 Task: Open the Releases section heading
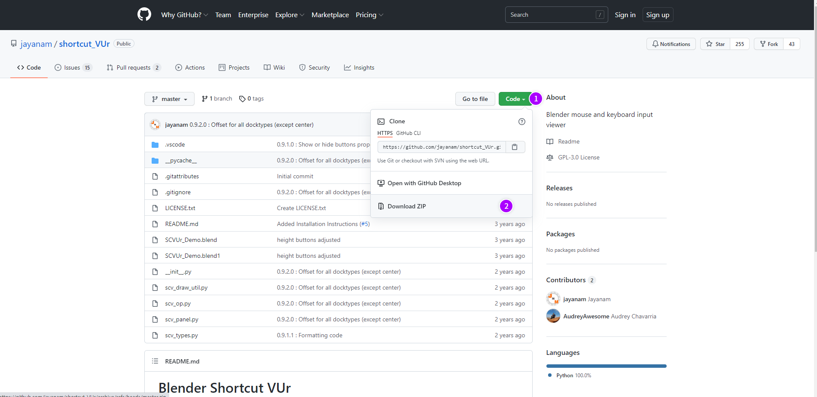[x=559, y=188]
